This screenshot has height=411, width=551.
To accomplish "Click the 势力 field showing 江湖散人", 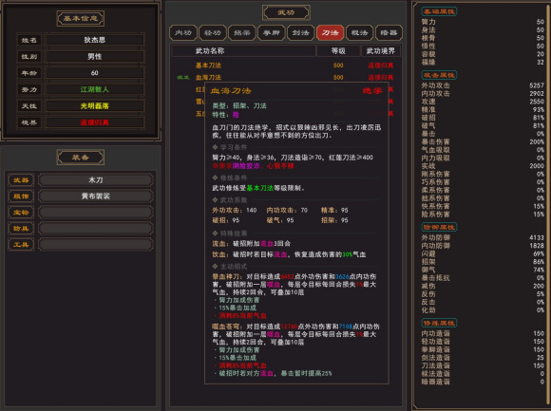I will 95,89.
